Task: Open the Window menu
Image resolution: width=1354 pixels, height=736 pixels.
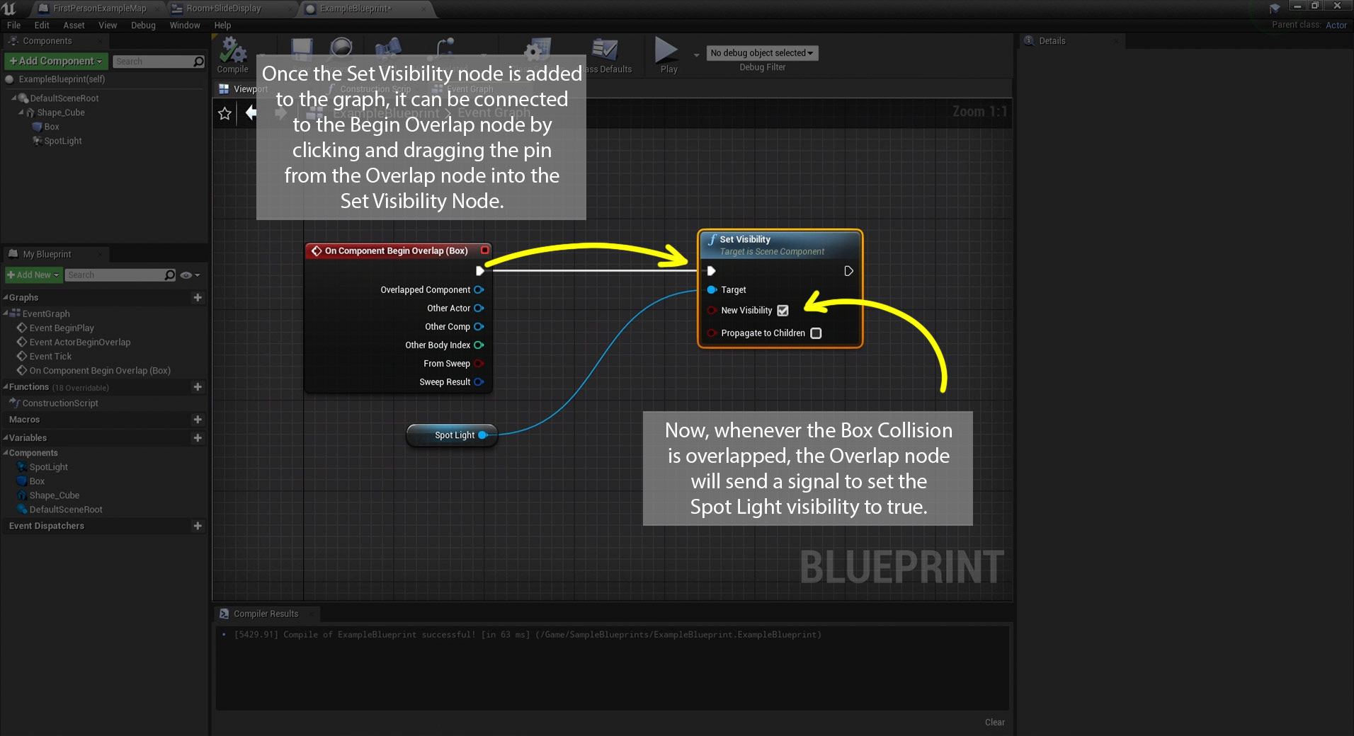Action: [185, 25]
